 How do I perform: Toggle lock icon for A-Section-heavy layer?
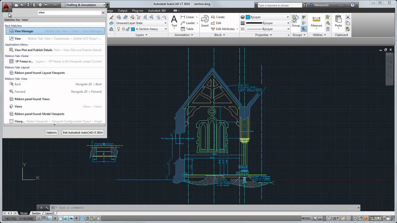128,29
